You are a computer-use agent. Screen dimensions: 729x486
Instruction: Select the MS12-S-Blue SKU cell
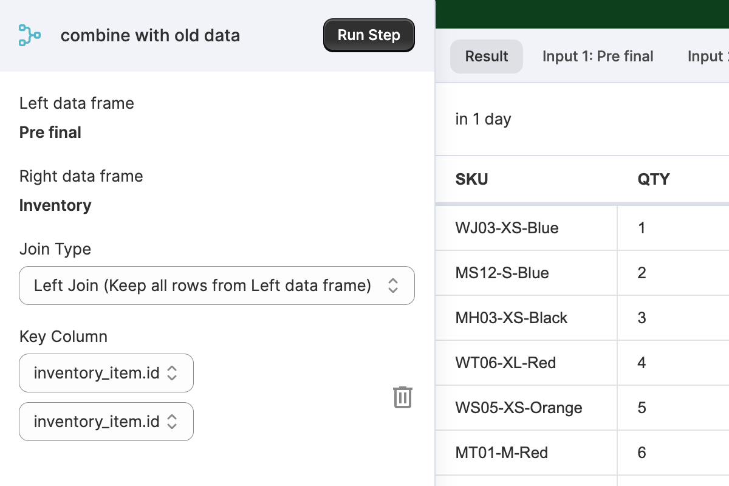point(502,273)
